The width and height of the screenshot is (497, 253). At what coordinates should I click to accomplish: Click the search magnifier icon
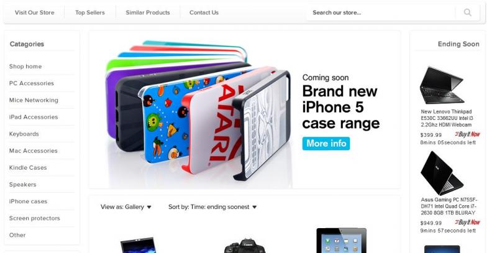(x=467, y=12)
